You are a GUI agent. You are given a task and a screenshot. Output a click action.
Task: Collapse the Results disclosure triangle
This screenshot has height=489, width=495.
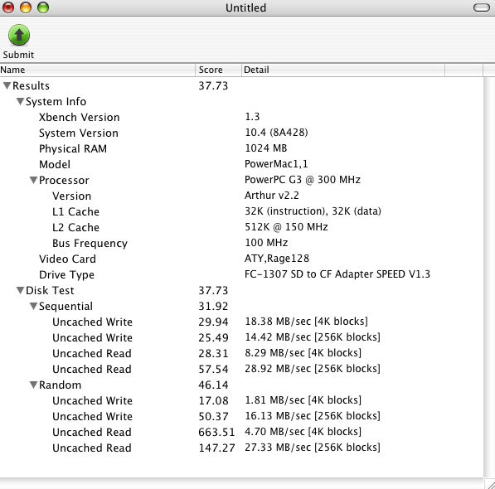pyautogui.click(x=7, y=85)
